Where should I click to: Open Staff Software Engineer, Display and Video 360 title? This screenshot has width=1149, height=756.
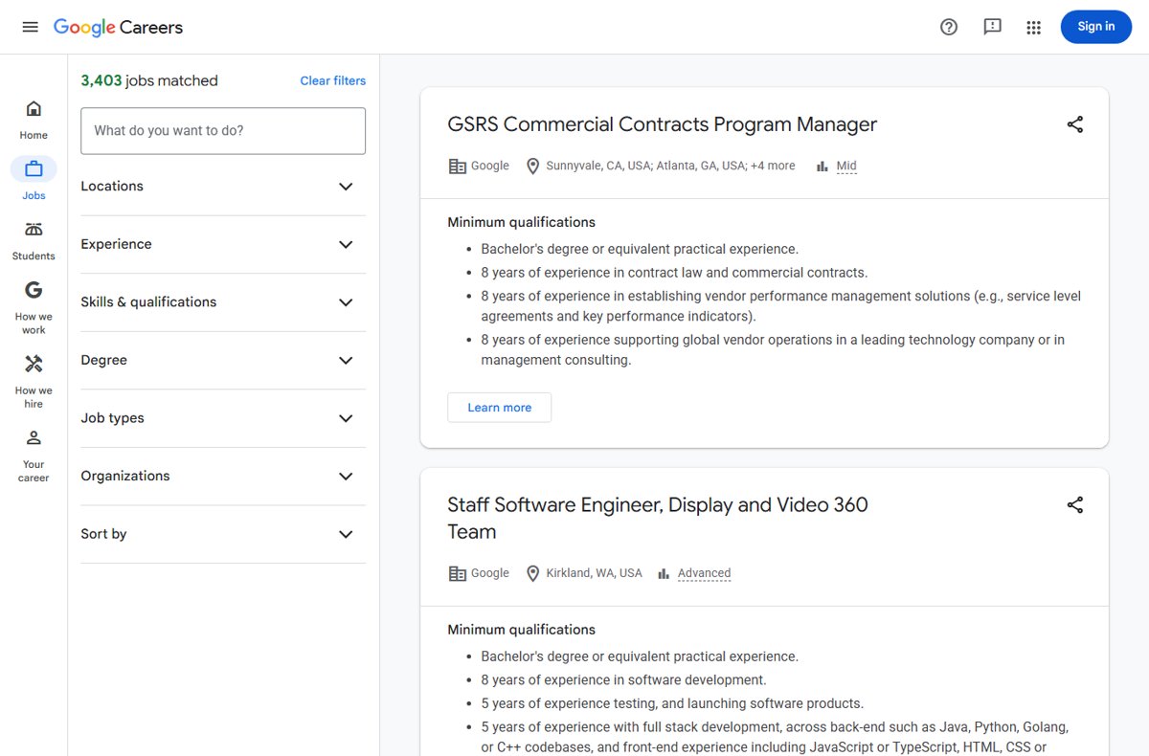[x=658, y=518]
